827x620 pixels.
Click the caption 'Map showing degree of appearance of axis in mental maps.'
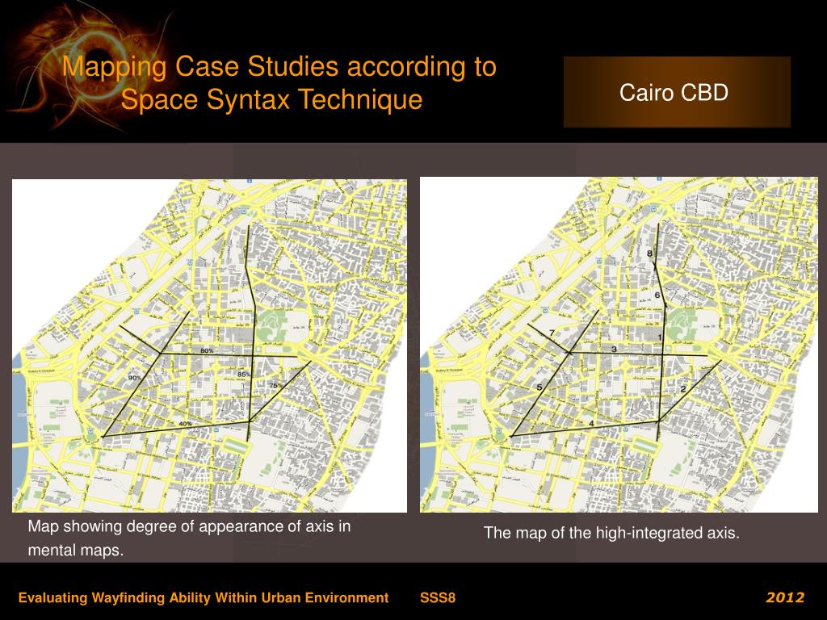coord(189,538)
